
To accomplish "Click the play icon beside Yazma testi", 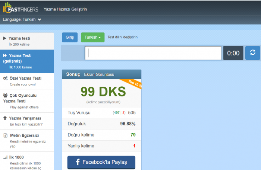I will tap(4, 38).
